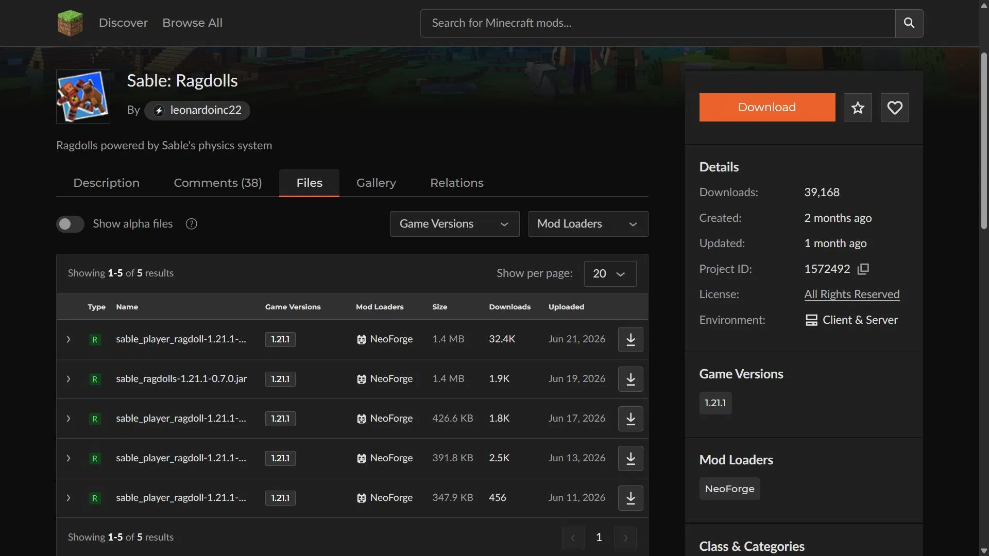
Task: Click the NeoForge loader icon in Jun 21 row
Action: pos(362,339)
